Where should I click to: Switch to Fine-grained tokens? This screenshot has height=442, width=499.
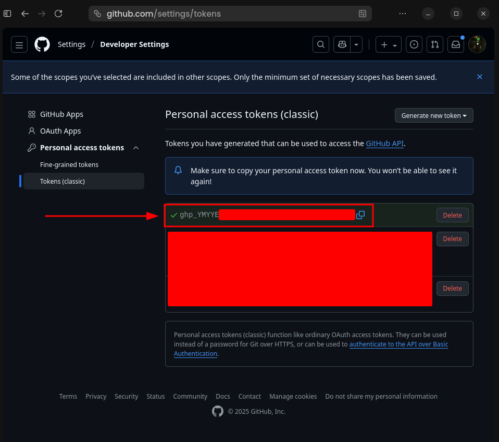tap(69, 164)
